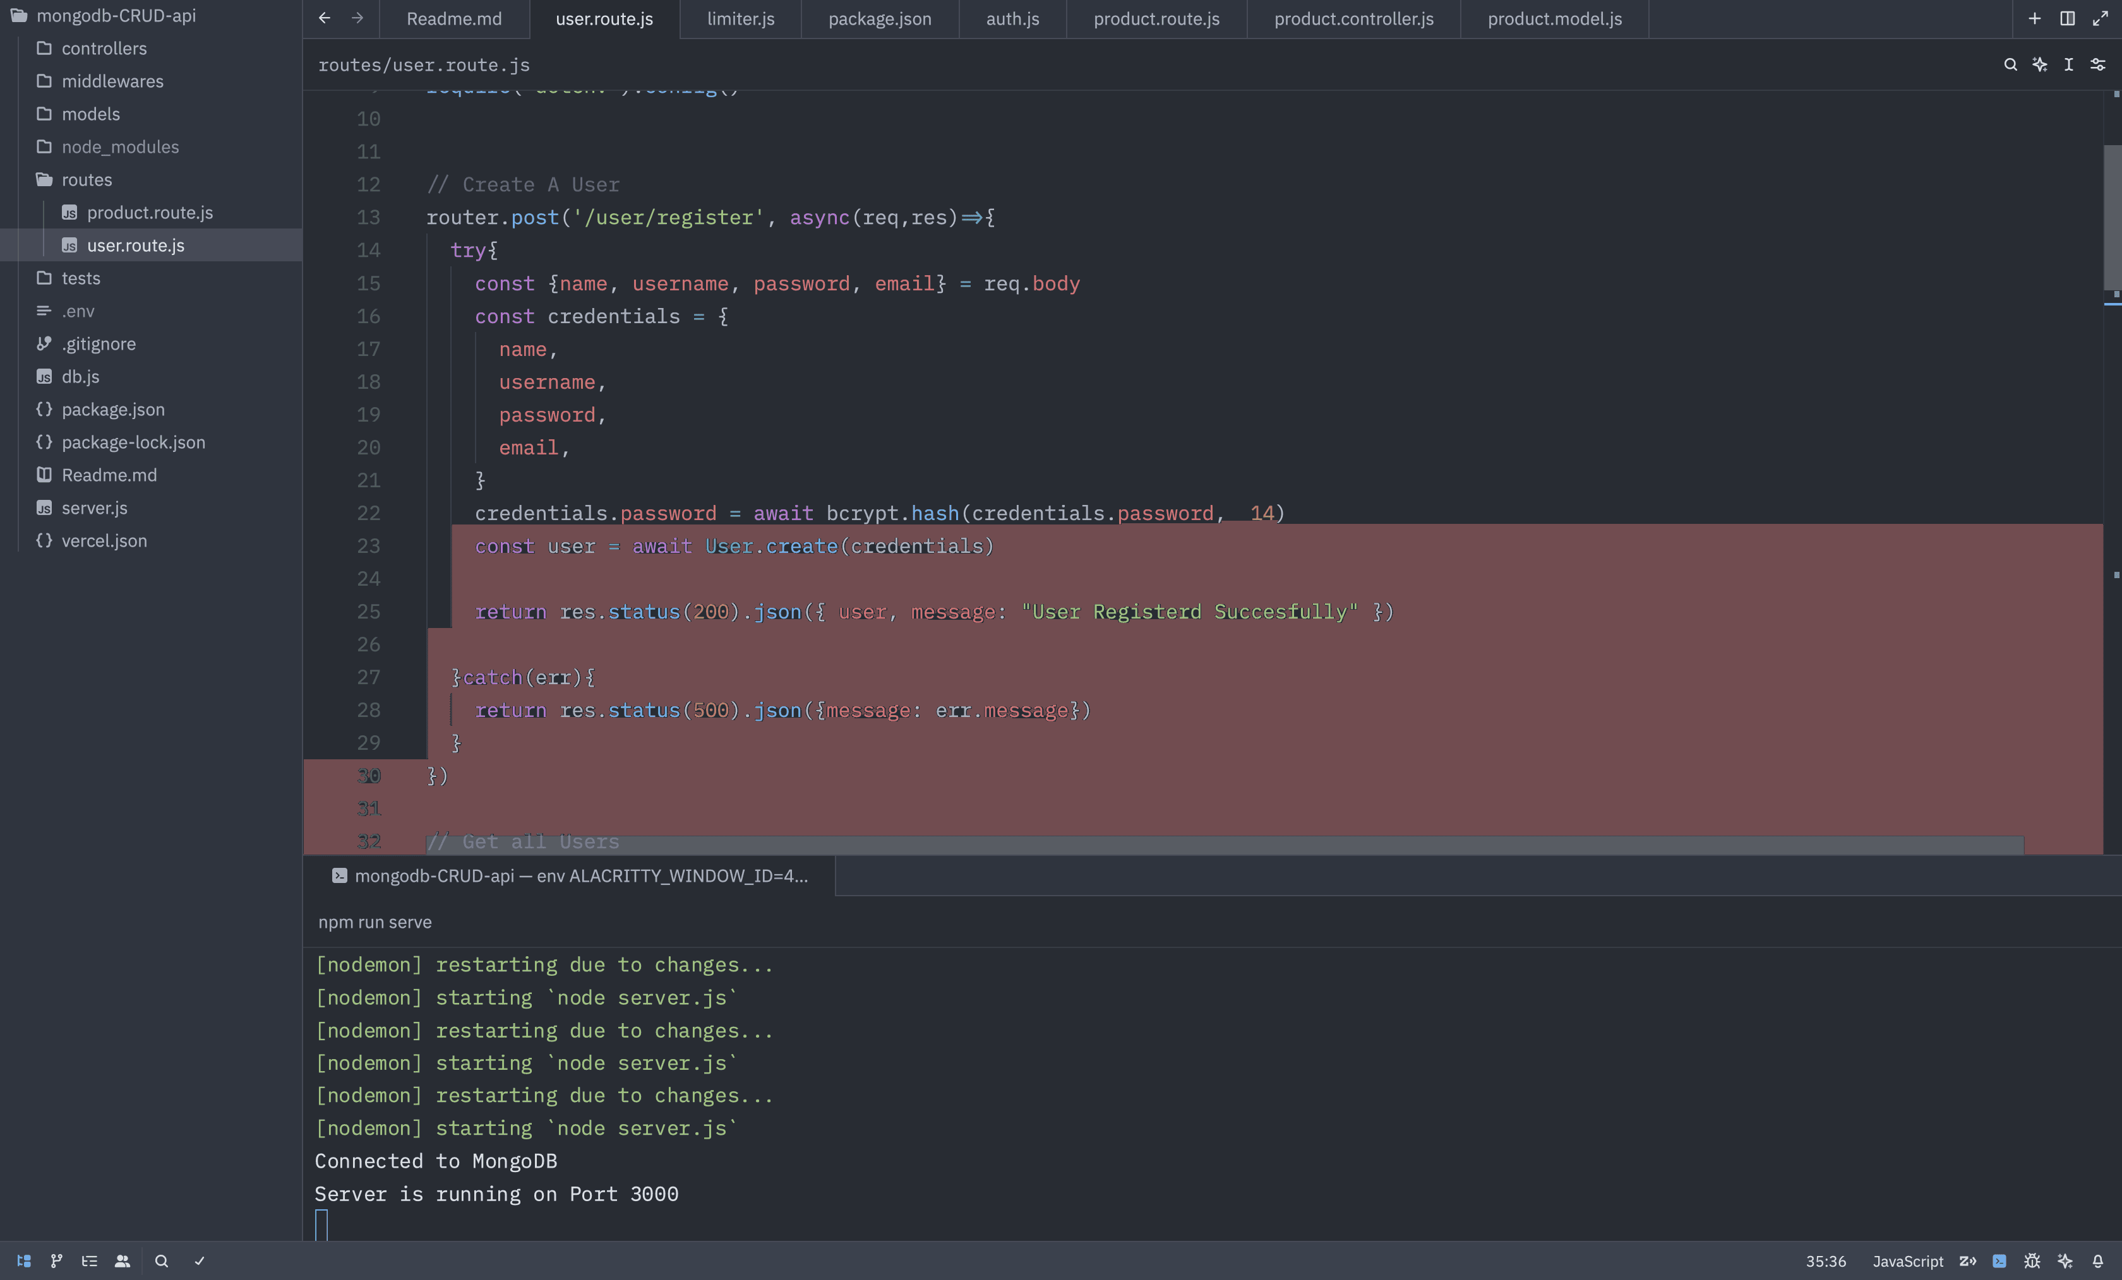Open notifications bell icon

point(2098,1261)
